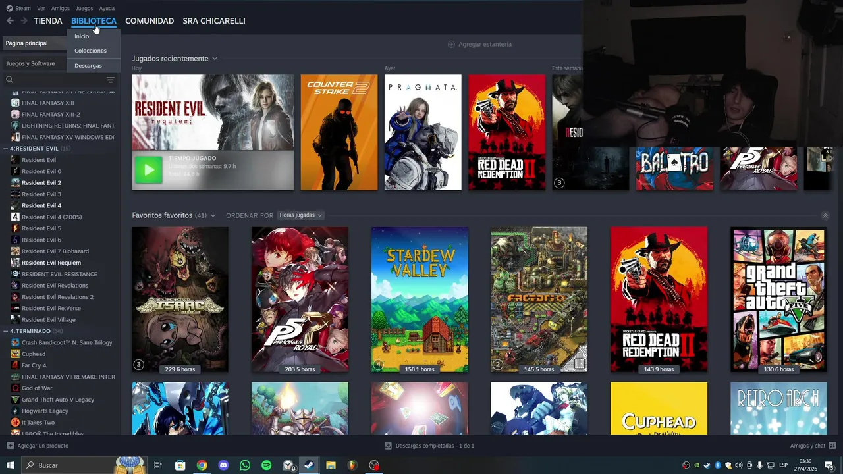Open the BIBLIOTECA tab
Viewport: 843px width, 474px height.
(94, 21)
